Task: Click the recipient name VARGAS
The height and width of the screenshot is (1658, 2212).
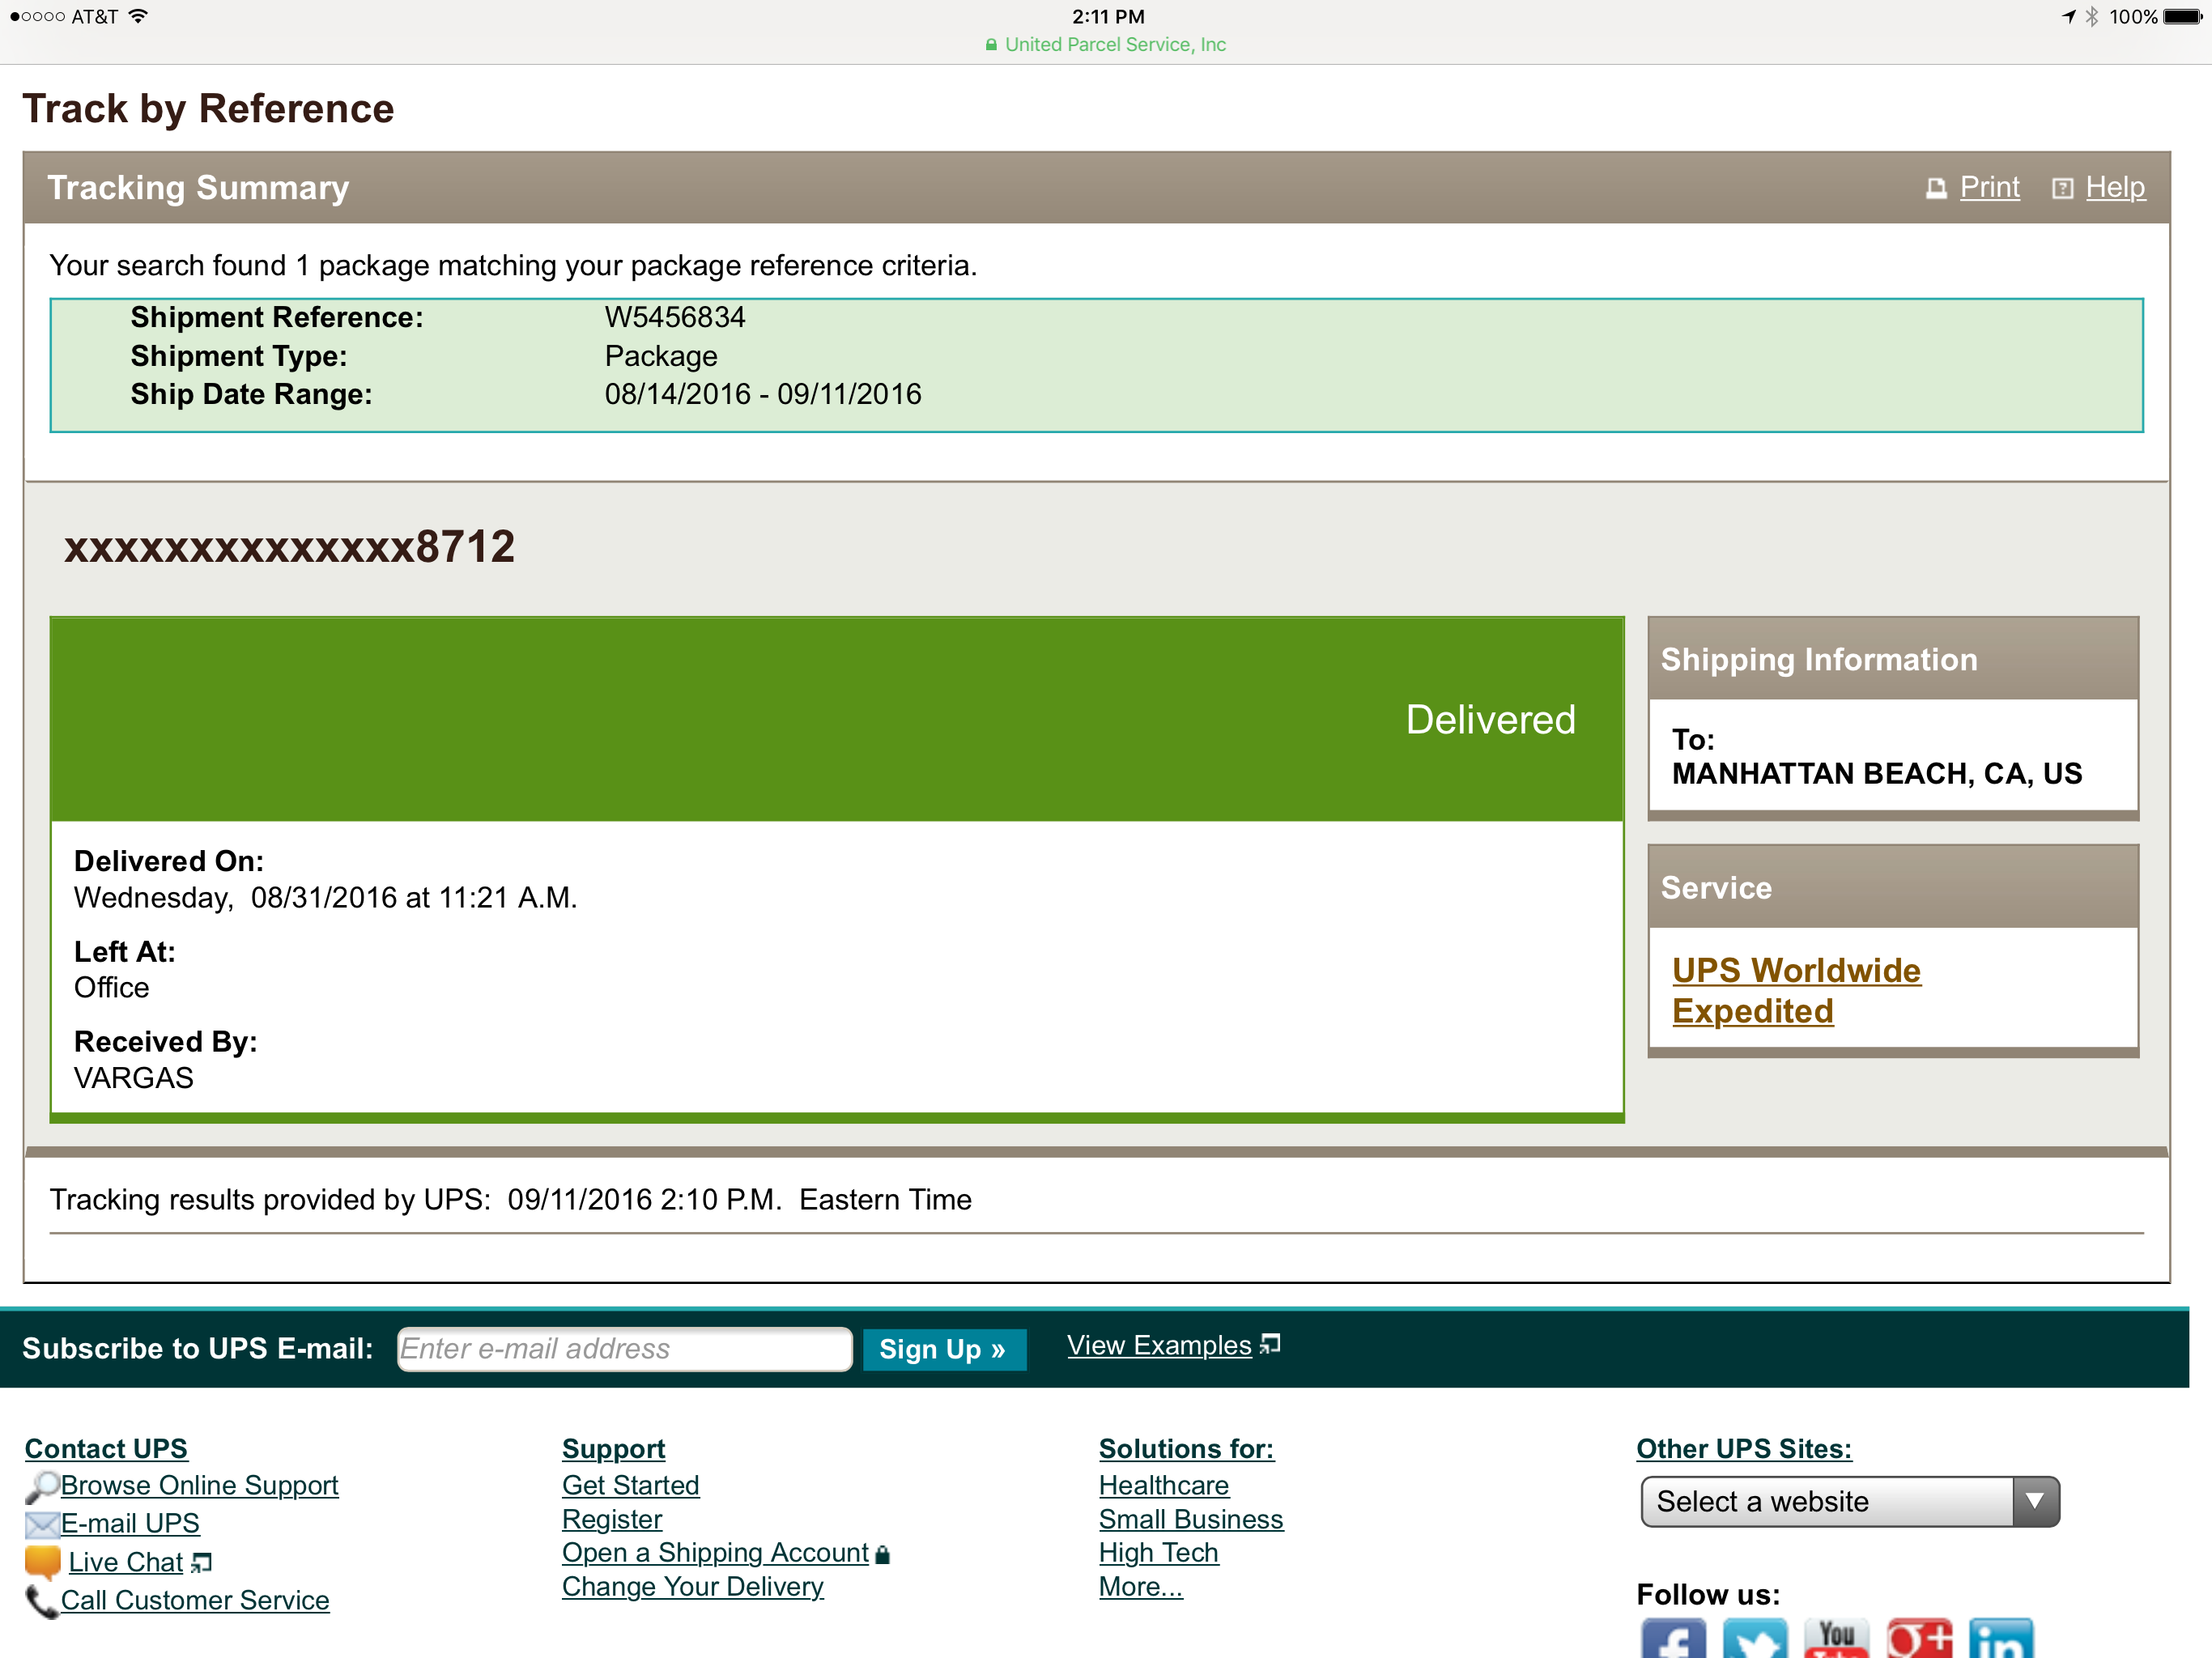Action: (134, 1077)
